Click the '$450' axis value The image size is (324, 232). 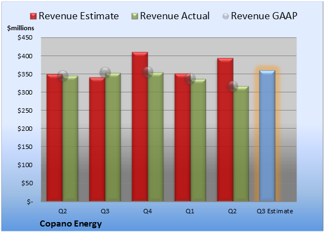[25, 37]
